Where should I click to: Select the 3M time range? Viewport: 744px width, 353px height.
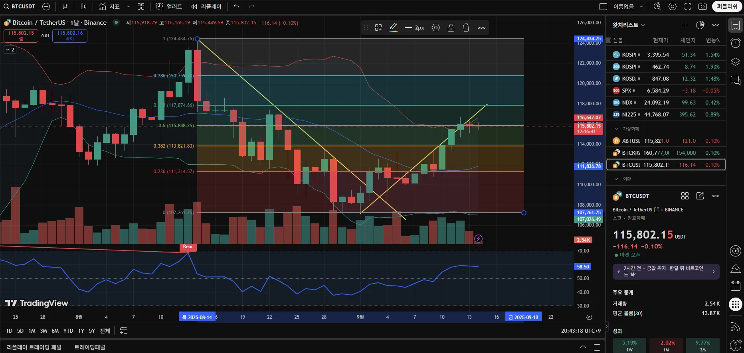44,331
